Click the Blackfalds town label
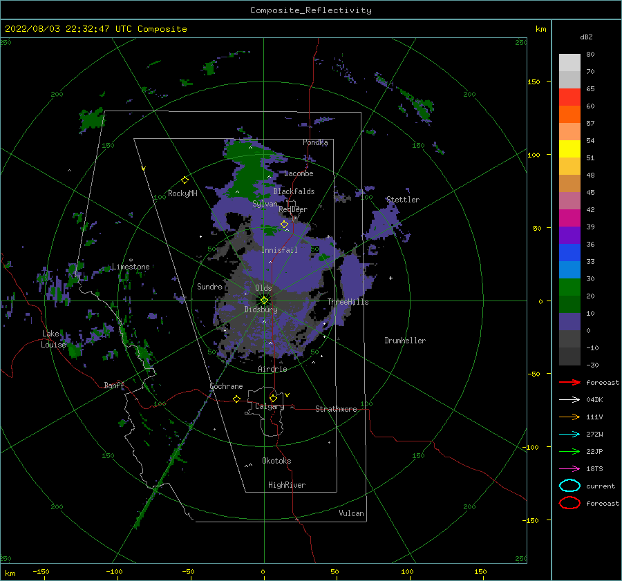This screenshot has width=622, height=581. (294, 191)
